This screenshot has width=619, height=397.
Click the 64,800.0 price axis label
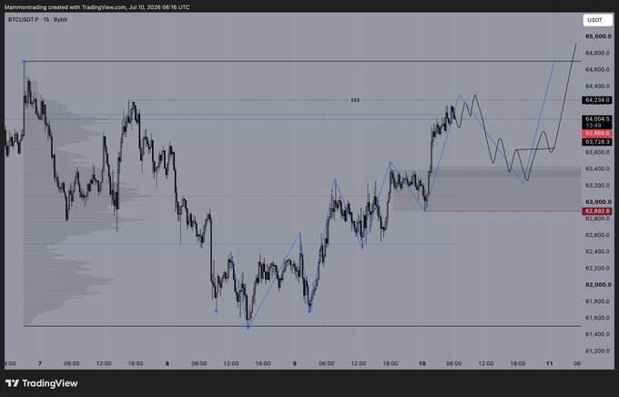point(598,53)
